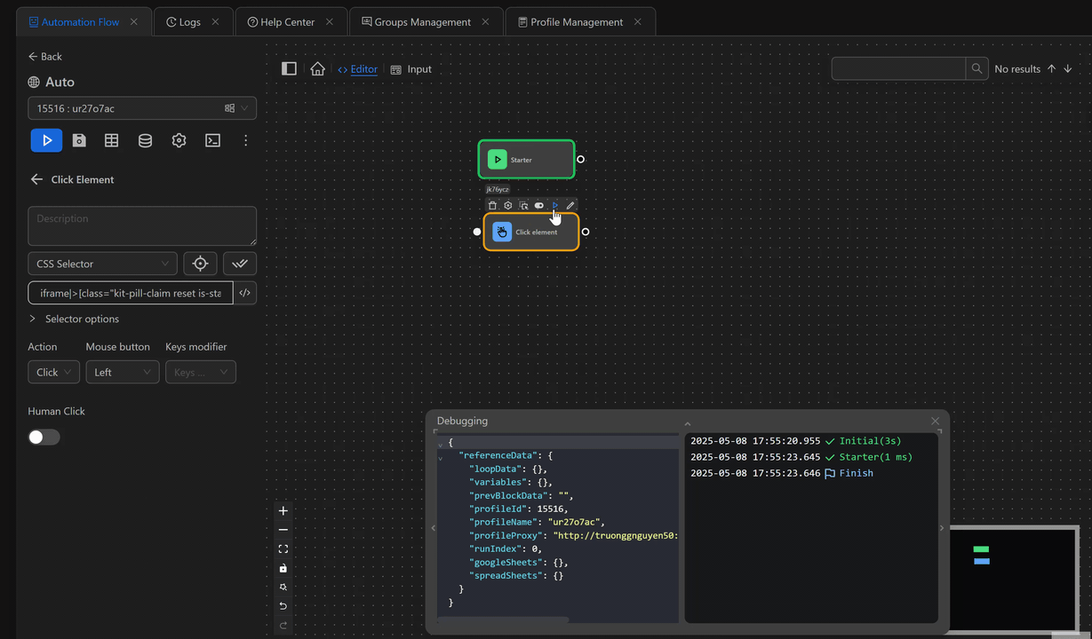Click the element picker crosshair icon
This screenshot has width=1092, height=639.
(200, 264)
